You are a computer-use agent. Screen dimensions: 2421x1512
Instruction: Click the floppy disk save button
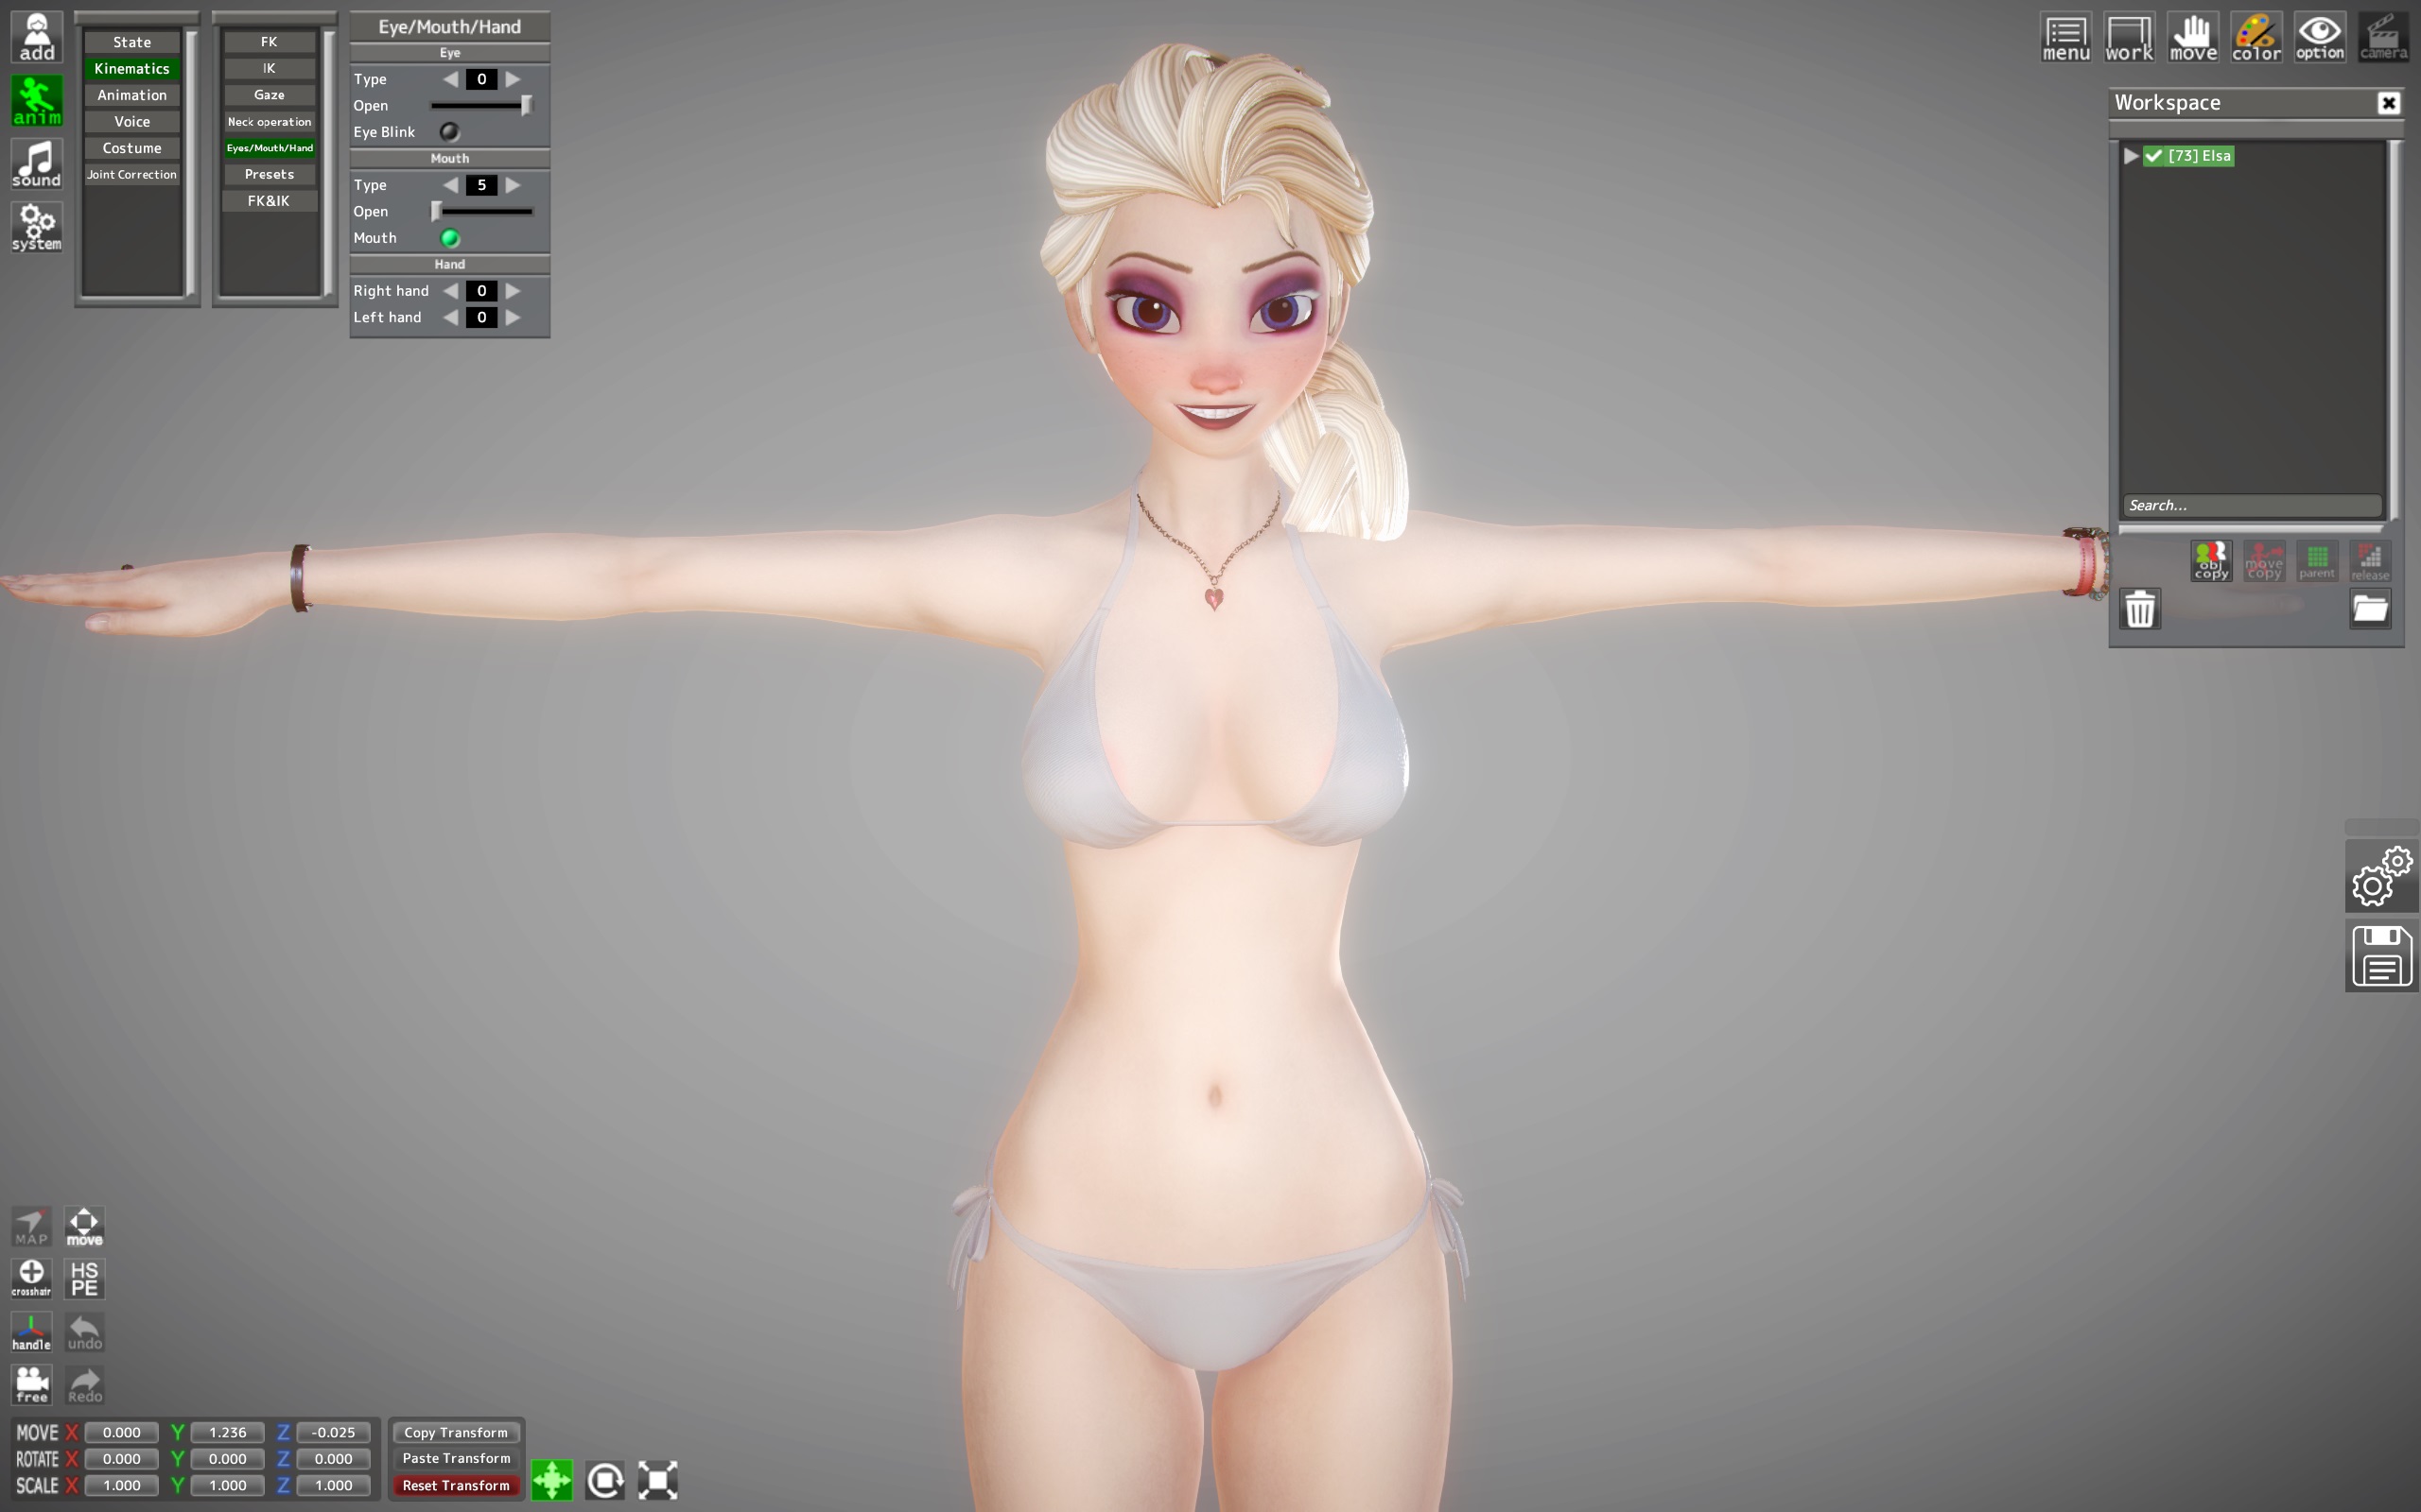[x=2381, y=956]
